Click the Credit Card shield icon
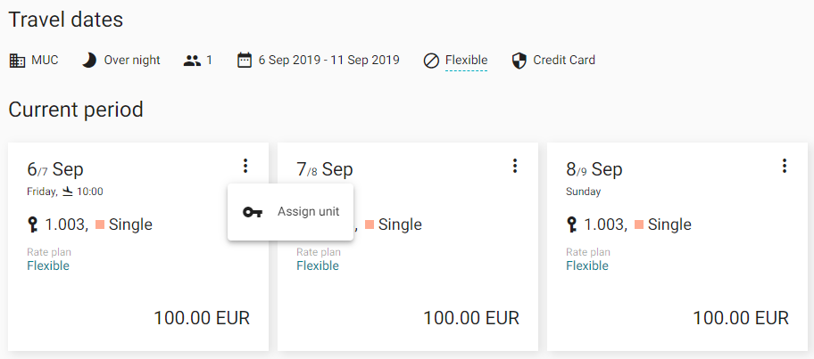814x359 pixels. point(519,61)
